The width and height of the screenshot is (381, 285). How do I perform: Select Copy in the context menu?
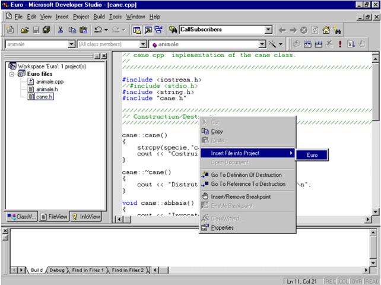pos(247,132)
